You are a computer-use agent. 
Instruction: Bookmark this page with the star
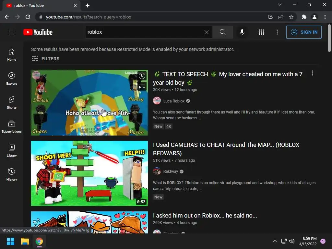click(291, 17)
